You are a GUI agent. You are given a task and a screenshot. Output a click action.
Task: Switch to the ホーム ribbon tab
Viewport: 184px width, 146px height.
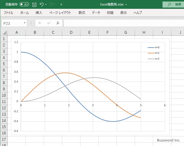pyautogui.click(x=25, y=13)
